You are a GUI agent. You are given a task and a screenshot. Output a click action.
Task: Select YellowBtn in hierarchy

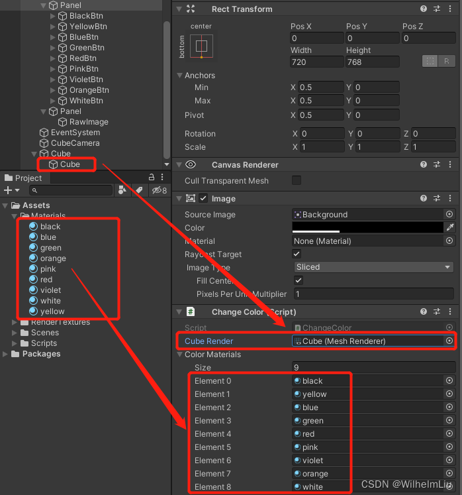pyautogui.click(x=88, y=27)
